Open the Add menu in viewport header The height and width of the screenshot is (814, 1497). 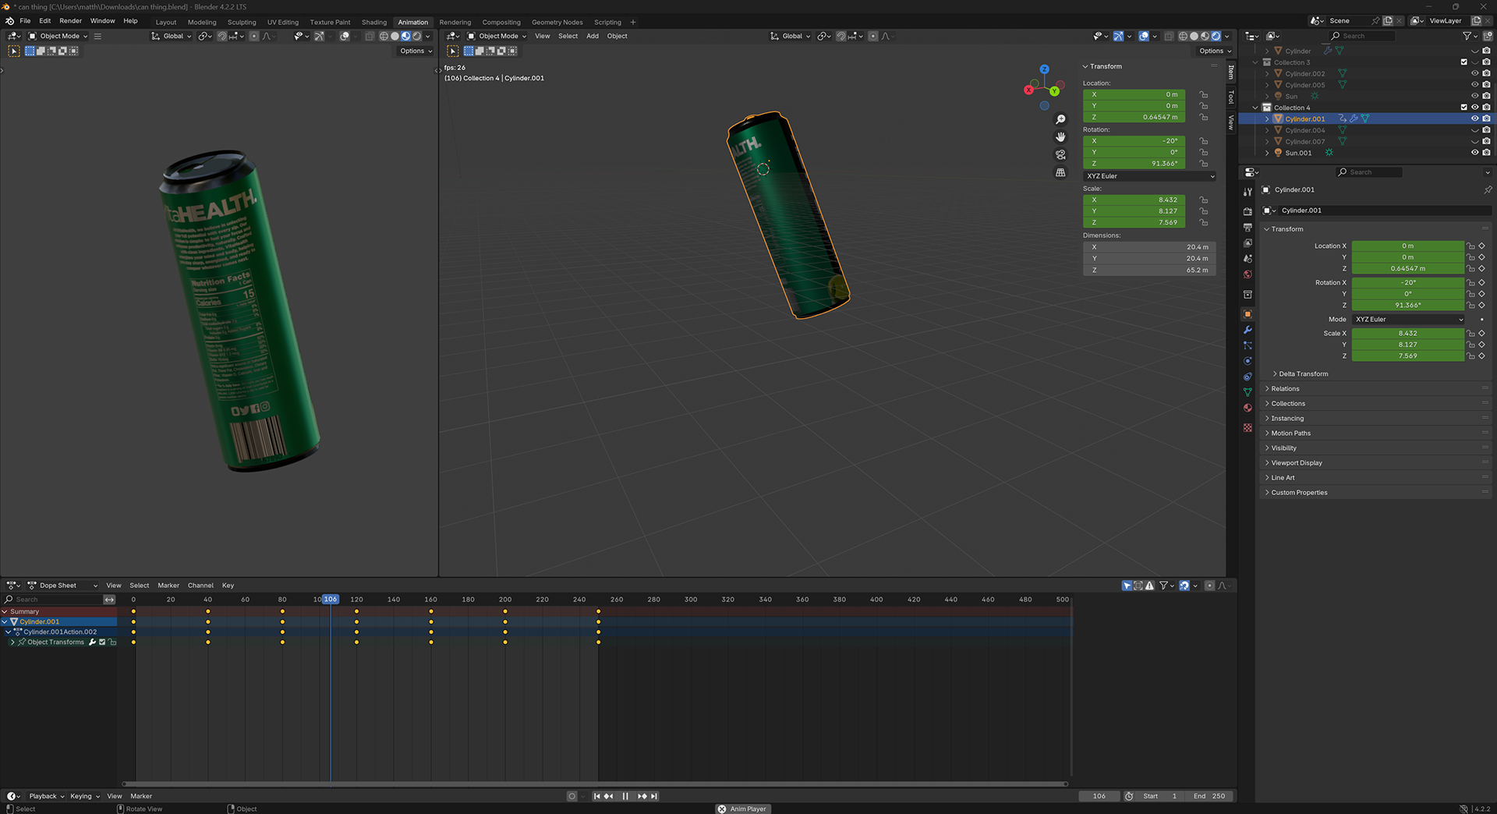[593, 36]
